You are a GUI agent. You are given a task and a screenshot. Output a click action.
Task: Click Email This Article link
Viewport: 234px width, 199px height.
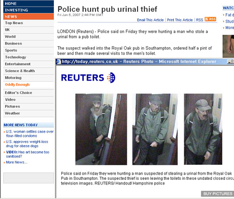pos(150,20)
